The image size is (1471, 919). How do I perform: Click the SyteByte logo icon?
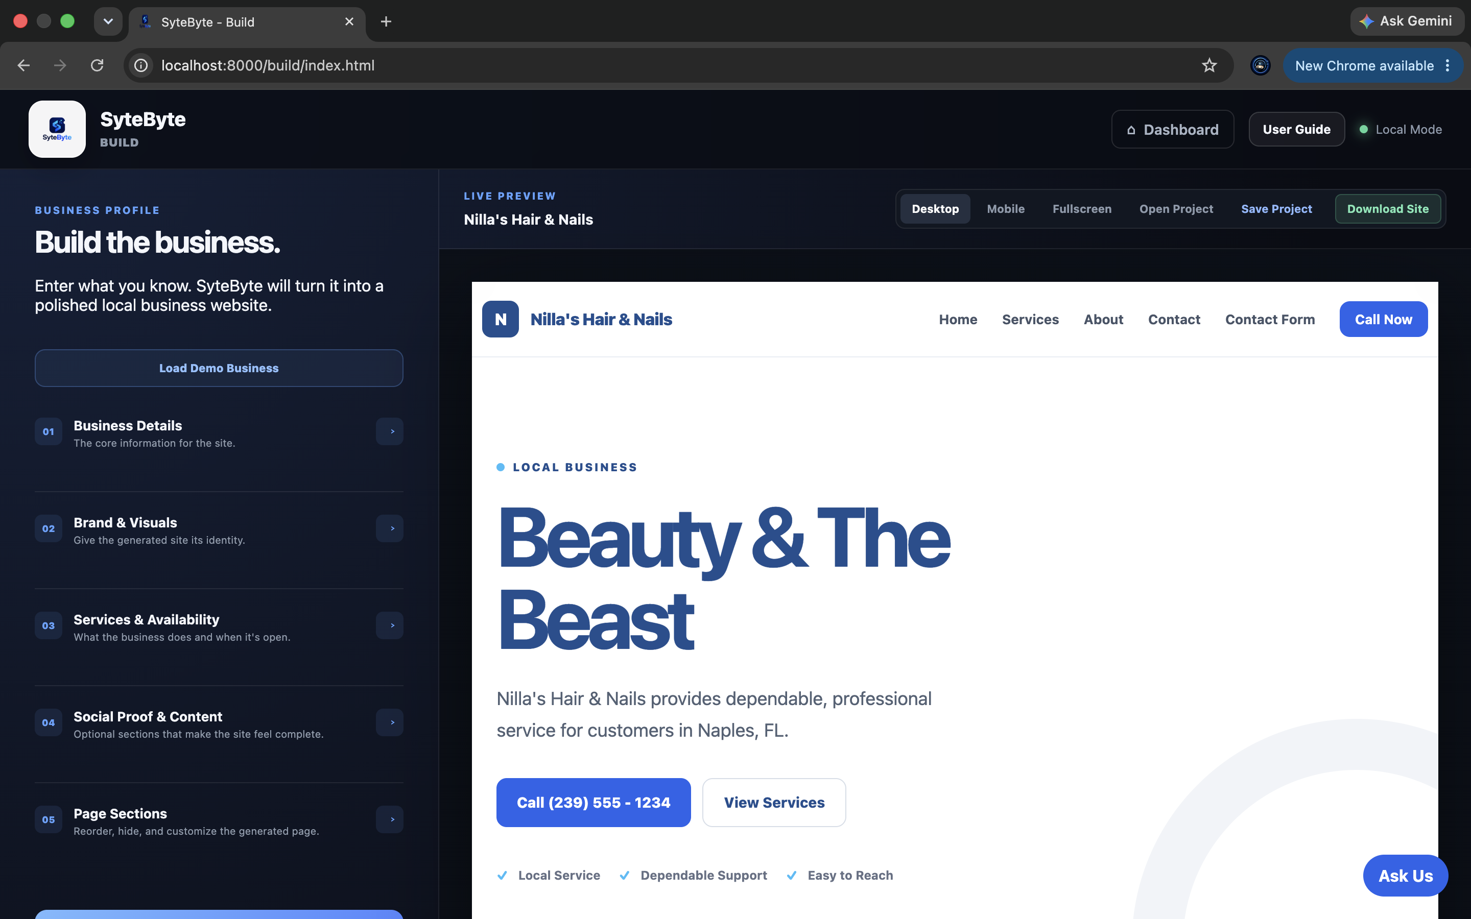pos(57,129)
